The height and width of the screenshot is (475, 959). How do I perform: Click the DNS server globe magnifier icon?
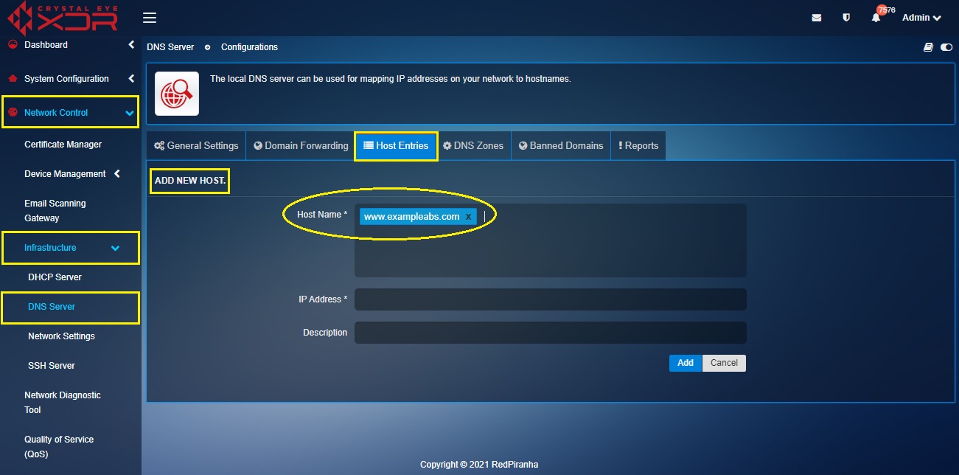[x=177, y=94]
